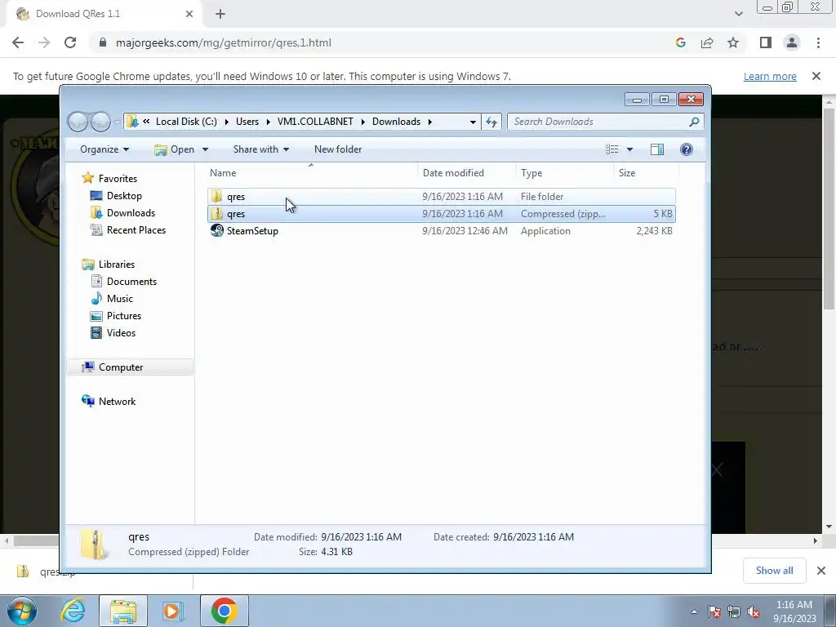The height and width of the screenshot is (627, 836).
Task: Click the search magnifier in Explorer
Action: [x=694, y=122]
